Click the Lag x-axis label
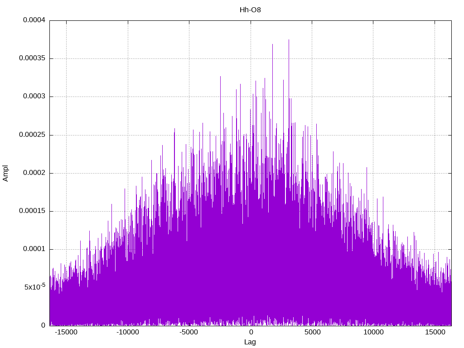Screen dimensions: 464x348 tap(250, 342)
